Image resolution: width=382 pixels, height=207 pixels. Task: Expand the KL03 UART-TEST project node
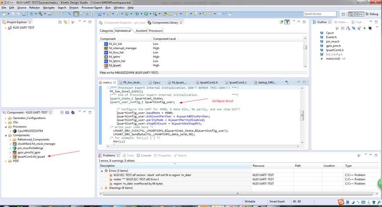[6, 28]
